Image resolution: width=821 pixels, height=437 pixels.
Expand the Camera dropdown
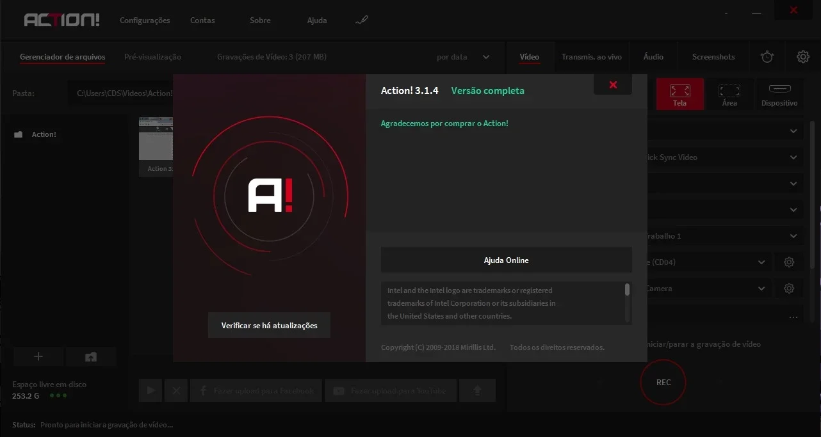pos(761,289)
